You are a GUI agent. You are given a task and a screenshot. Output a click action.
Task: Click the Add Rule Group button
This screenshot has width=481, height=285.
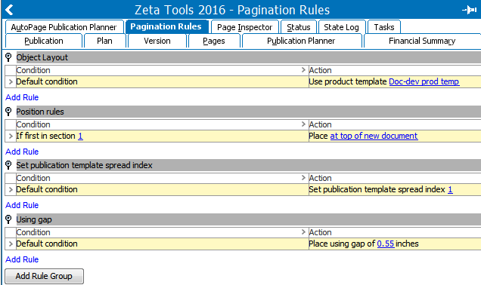pos(44,276)
